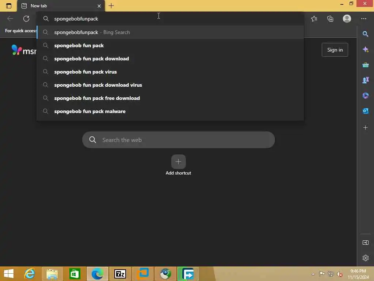The image size is (374, 281).
Task: Open the Store app from taskbar
Action: pyautogui.click(x=75, y=274)
